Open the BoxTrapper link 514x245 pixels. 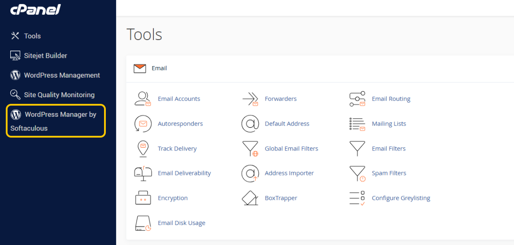pos(281,198)
